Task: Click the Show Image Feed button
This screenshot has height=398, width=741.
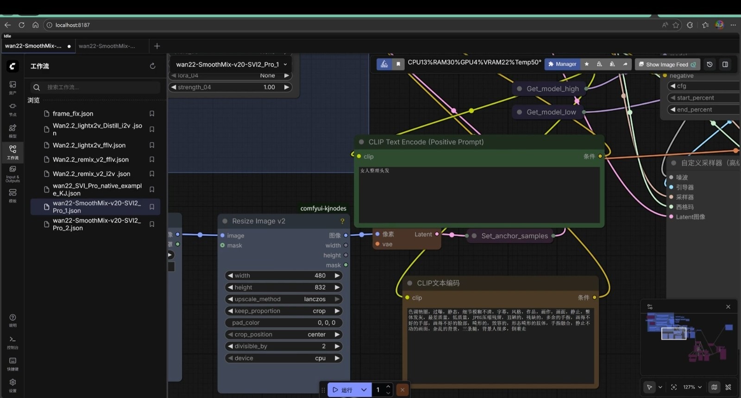Action: point(667,64)
